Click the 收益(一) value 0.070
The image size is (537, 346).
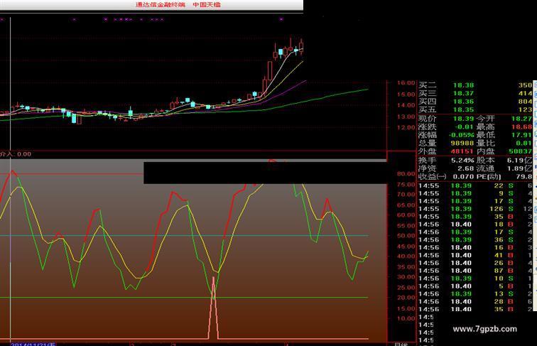463,177
